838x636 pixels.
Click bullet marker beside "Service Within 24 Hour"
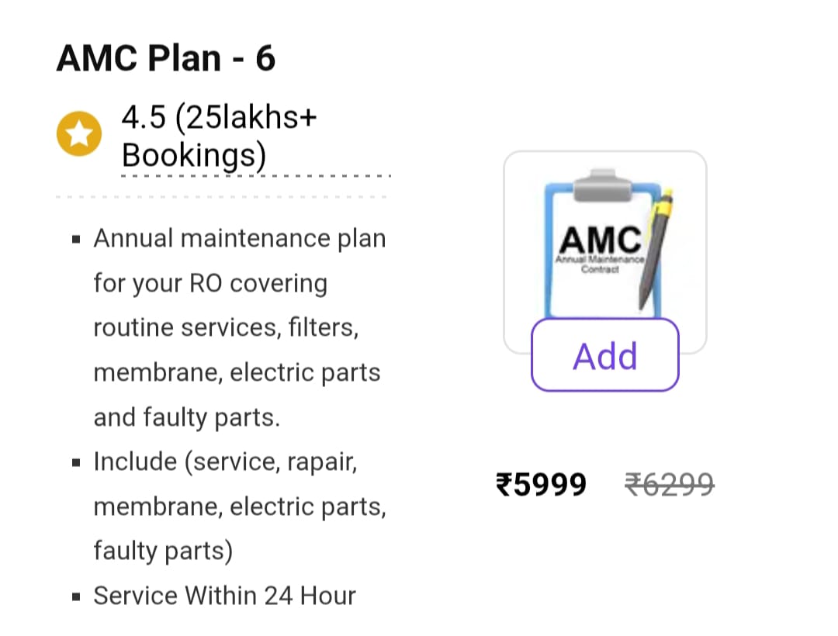tap(76, 597)
